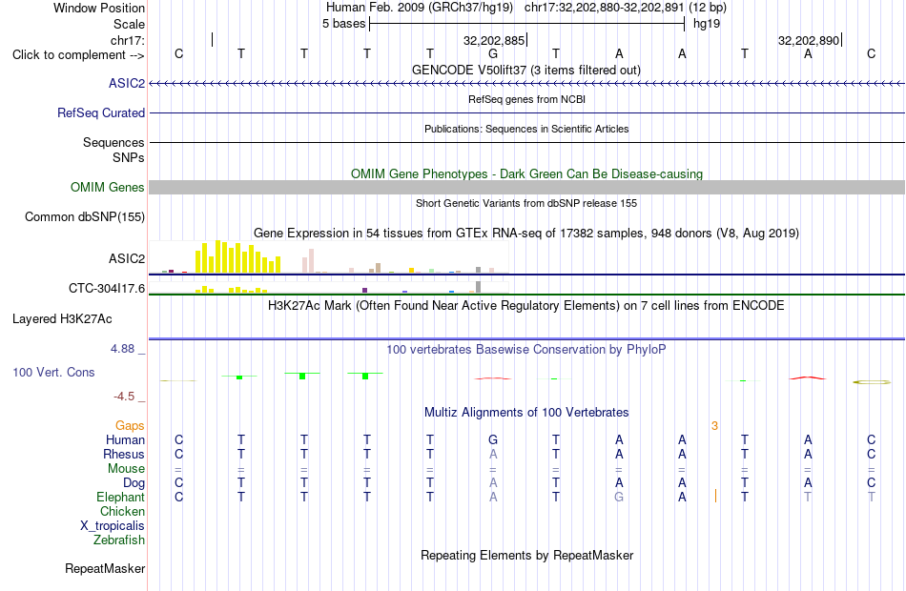Click the hg19 label beside the scale

click(x=706, y=24)
